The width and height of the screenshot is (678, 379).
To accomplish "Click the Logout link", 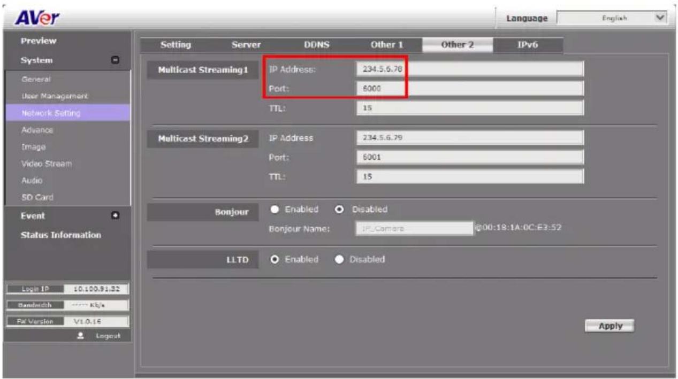I will coord(109,336).
